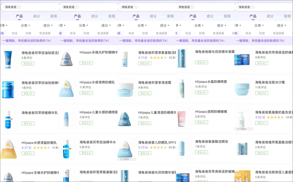
Task: Remove the 海龟爸爸 search chip in rightmost panel
Action: click(253, 7)
